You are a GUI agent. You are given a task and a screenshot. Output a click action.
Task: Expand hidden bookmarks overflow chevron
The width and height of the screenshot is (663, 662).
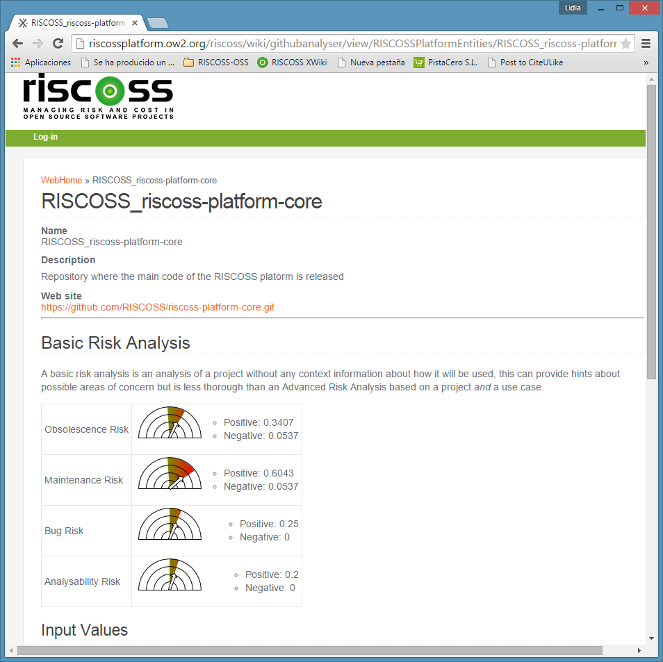(x=646, y=63)
